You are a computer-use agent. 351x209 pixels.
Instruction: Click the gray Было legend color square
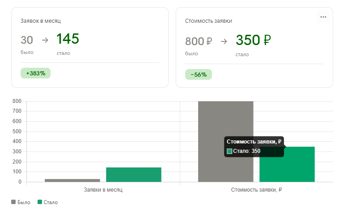13,202
